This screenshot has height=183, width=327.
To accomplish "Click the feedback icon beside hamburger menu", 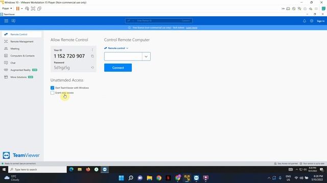I will 13,21.
